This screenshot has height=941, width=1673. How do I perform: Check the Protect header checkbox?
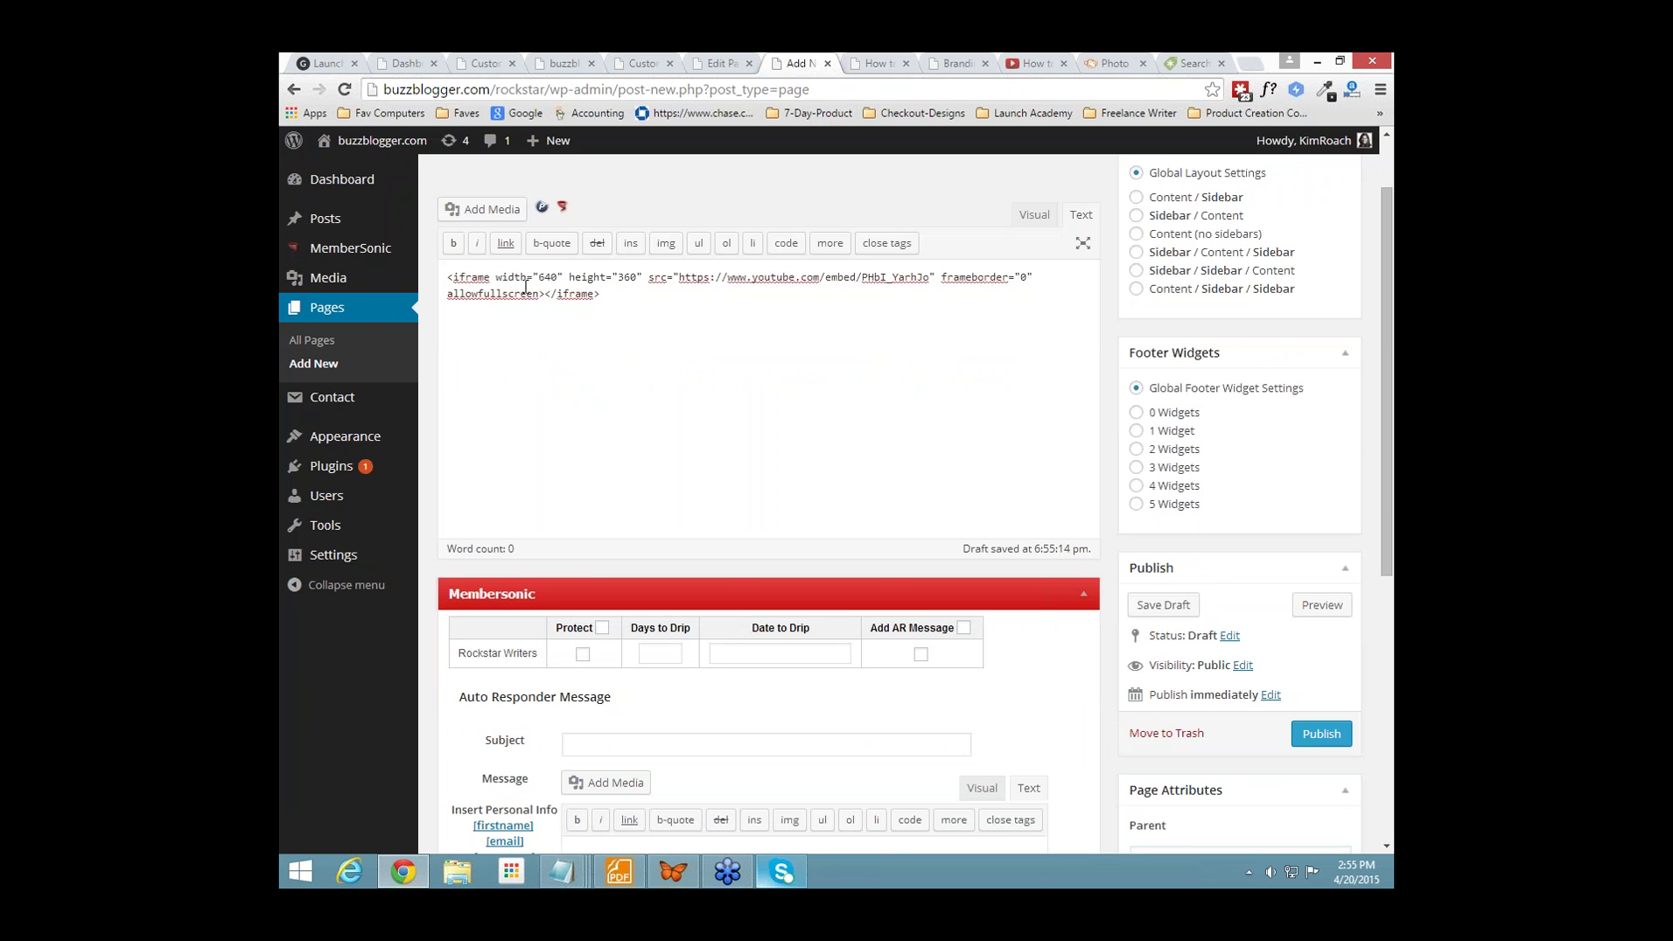coord(602,627)
